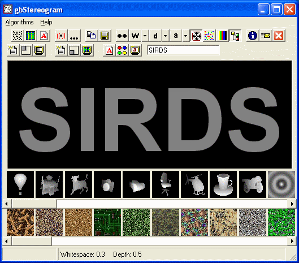Click the four colored circles icon
This screenshot has height=263, width=299.
coord(122,50)
